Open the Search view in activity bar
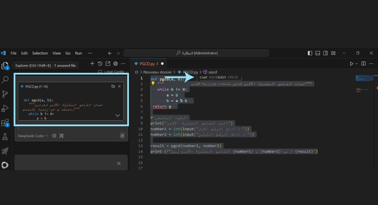Viewport: 378px width, 205px height. point(5,79)
